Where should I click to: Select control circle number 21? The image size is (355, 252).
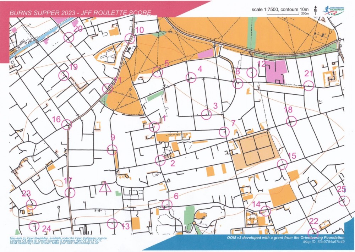(x=309, y=86)
